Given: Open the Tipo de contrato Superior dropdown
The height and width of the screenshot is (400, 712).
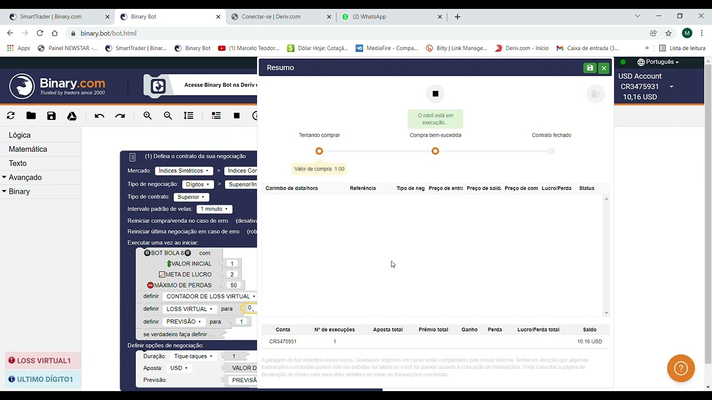Looking at the screenshot, I should tap(191, 197).
